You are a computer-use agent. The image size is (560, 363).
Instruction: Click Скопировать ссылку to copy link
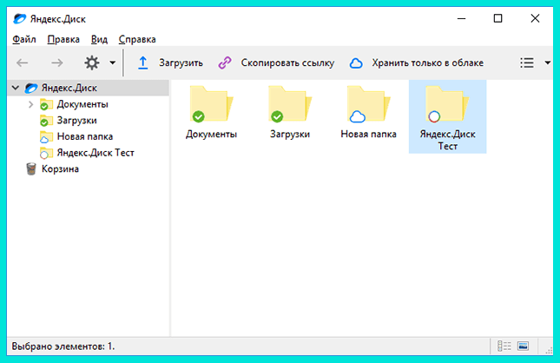point(276,63)
